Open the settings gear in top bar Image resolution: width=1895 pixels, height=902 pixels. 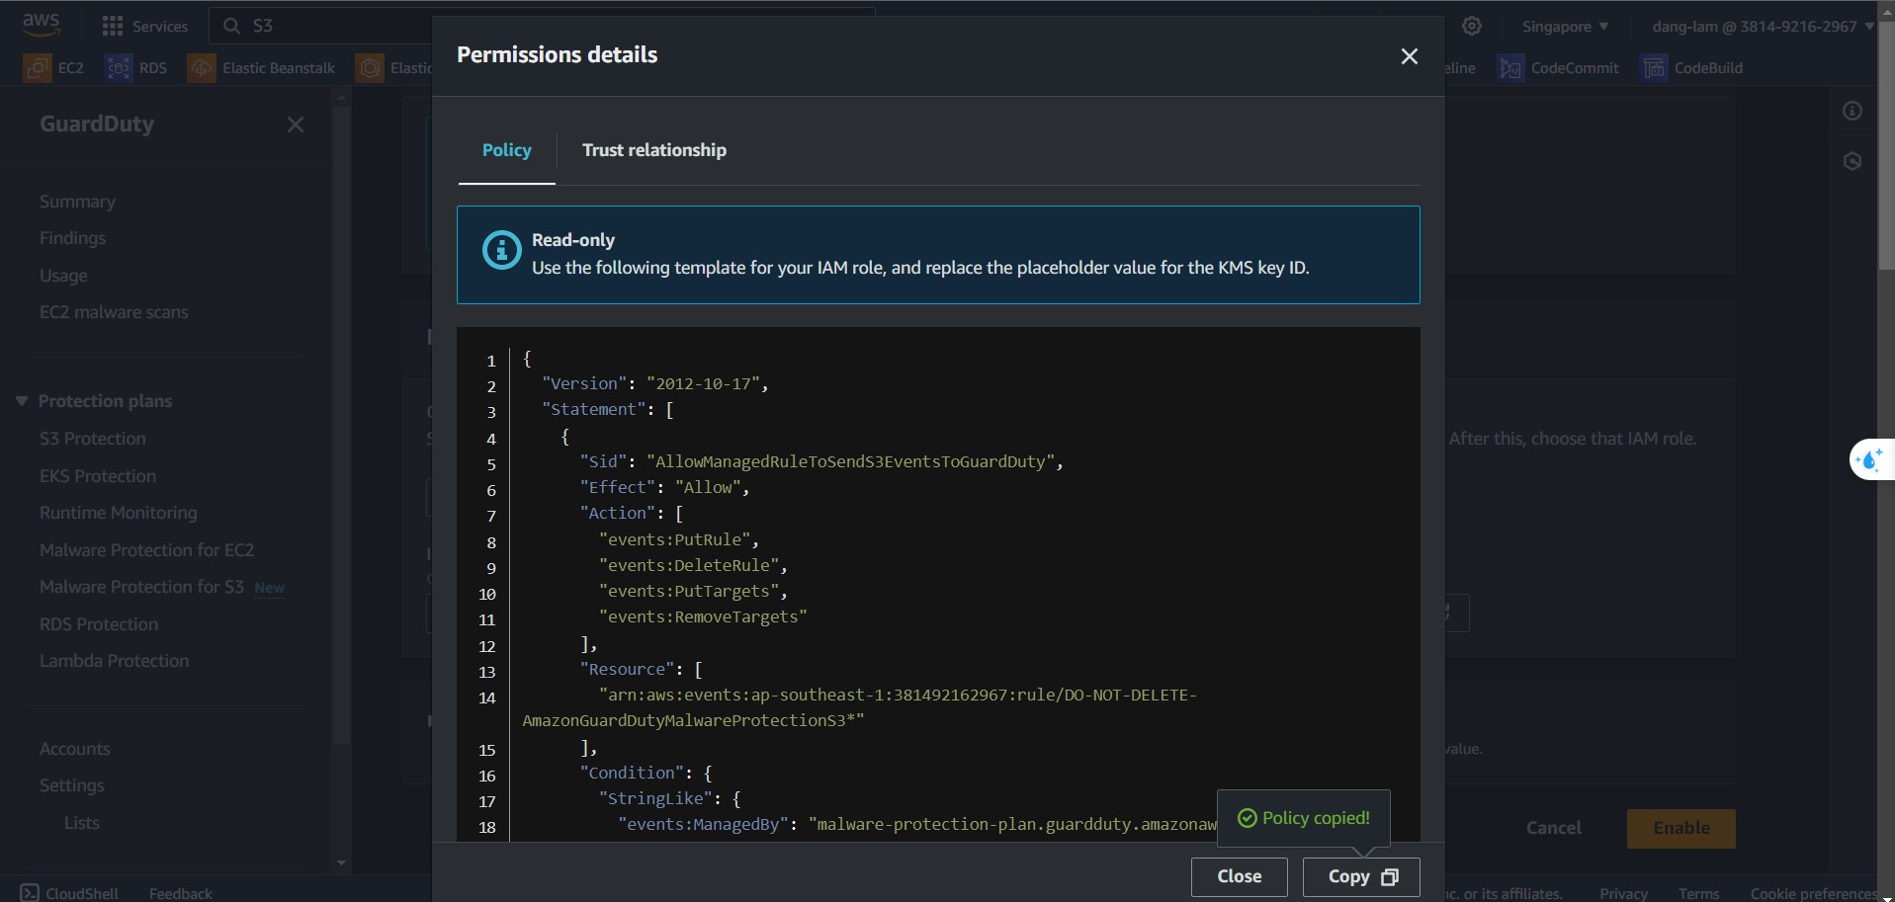(x=1472, y=27)
